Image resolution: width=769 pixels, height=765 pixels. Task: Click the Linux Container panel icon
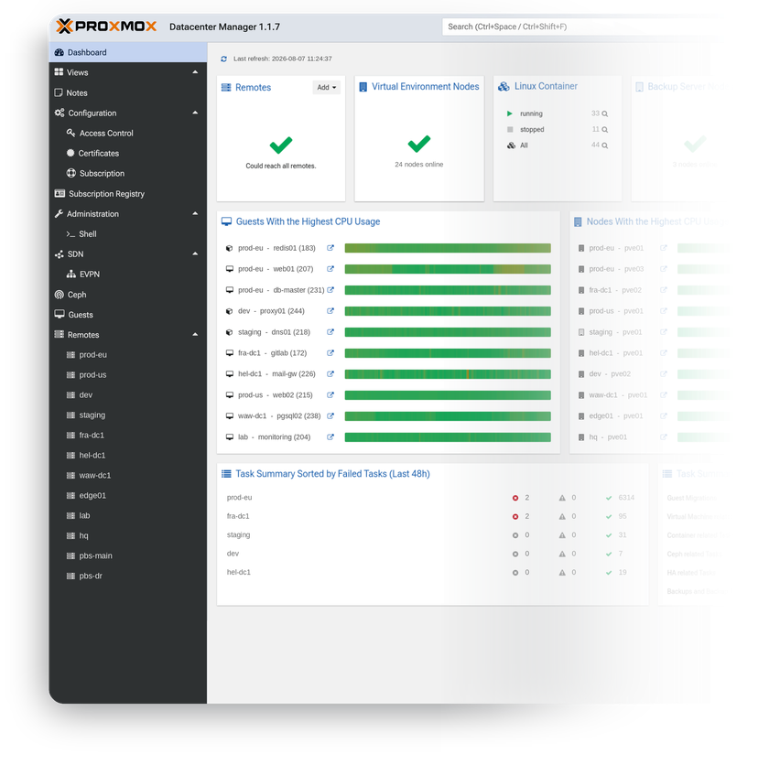(x=504, y=87)
